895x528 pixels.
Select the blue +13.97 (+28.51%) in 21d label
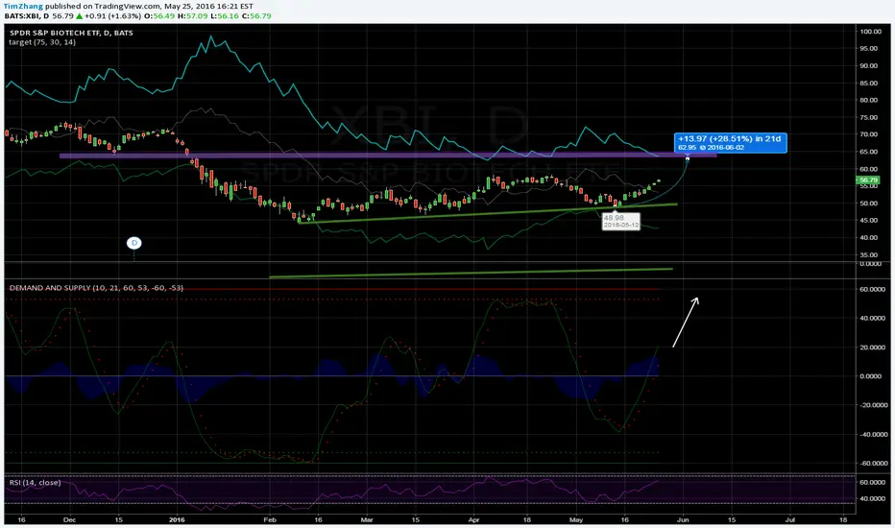click(x=730, y=143)
